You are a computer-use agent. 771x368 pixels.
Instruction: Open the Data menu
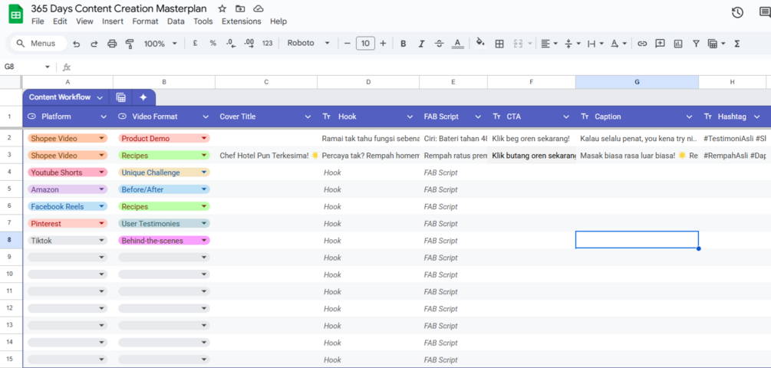[176, 21]
